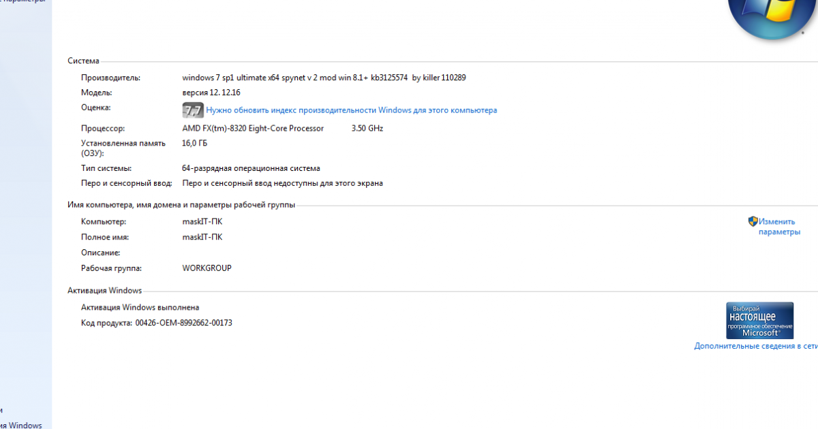Screen dimensions: 818x429
Task: Click the pen and touch unavailable text
Action: (283, 183)
